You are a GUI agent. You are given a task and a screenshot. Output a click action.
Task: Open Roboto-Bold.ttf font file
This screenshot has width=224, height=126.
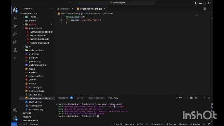(38, 36)
